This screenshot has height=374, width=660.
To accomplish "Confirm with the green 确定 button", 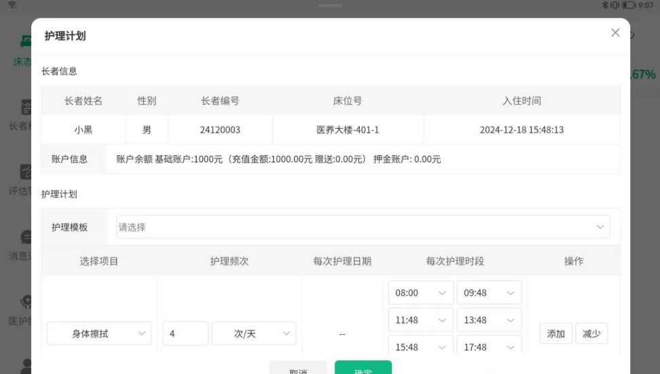I will click(363, 369).
